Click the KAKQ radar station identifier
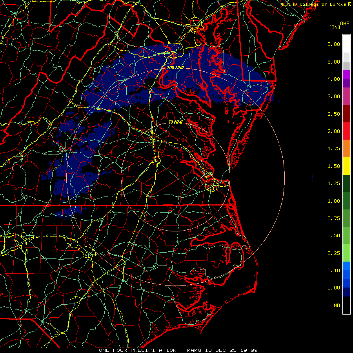This screenshot has width=353, height=353. (x=195, y=350)
